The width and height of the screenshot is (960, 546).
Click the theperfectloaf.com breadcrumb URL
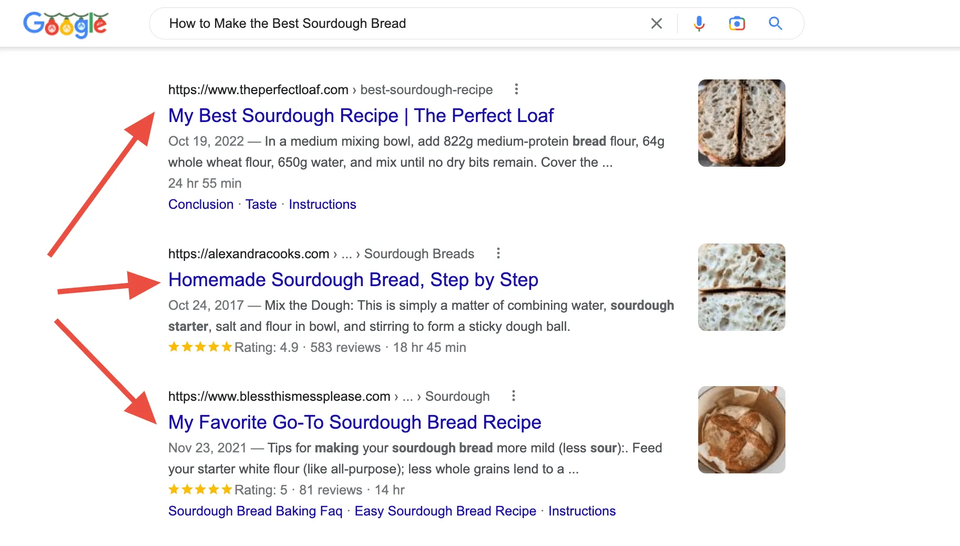[x=259, y=89]
